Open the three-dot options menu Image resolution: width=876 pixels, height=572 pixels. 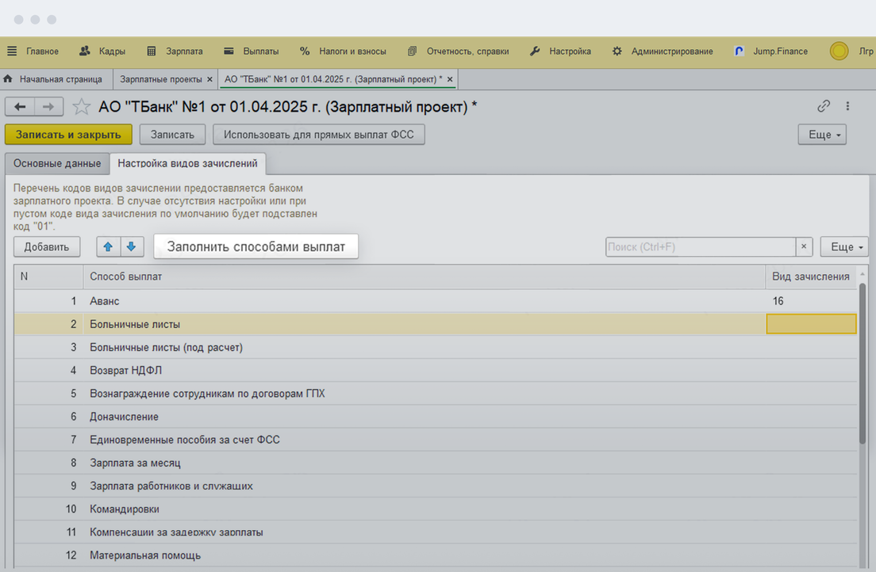(847, 106)
